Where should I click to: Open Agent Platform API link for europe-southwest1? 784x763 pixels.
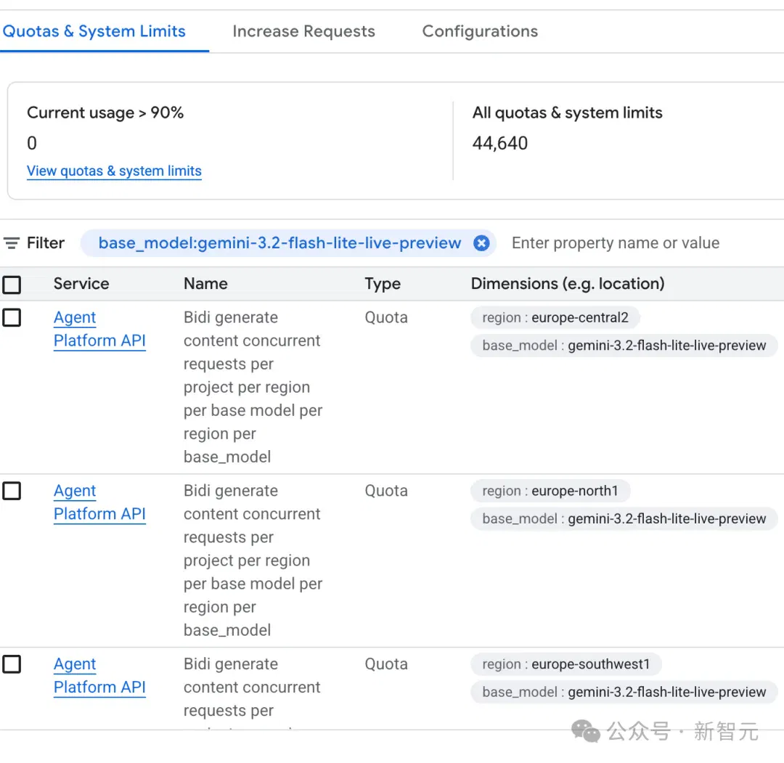point(99,676)
